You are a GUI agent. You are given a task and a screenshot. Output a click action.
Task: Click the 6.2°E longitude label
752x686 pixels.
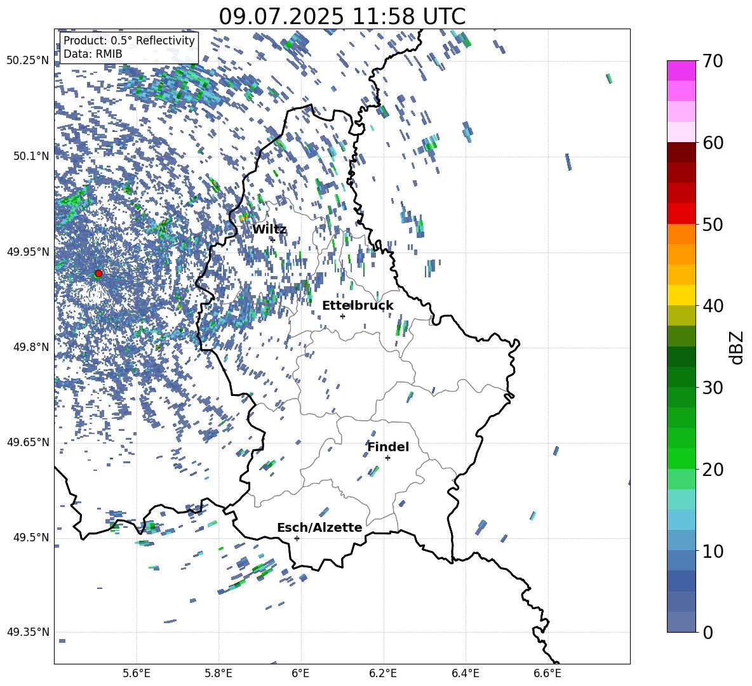click(x=383, y=673)
